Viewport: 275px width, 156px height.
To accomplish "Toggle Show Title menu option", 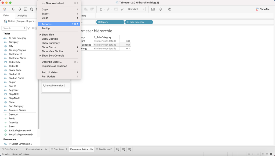I will click(48, 35).
